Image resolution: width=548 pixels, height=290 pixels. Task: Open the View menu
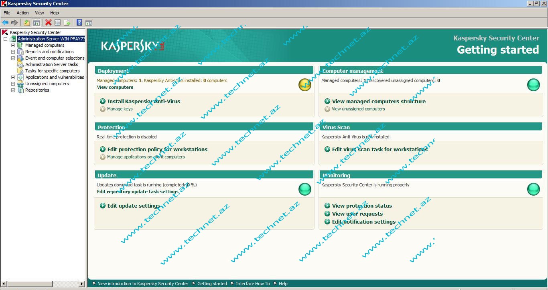click(x=39, y=13)
